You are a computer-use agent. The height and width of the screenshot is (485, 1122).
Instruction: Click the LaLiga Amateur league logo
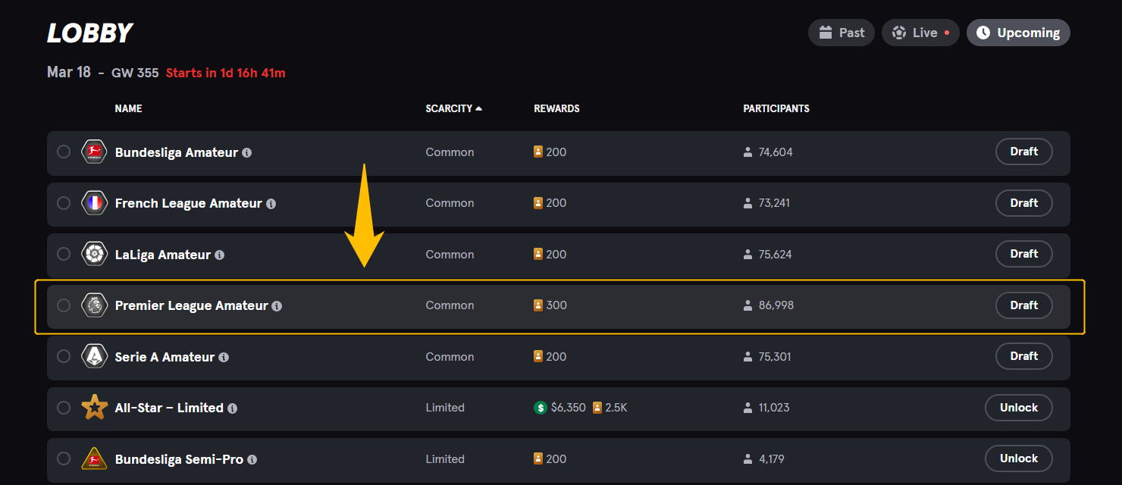click(94, 255)
